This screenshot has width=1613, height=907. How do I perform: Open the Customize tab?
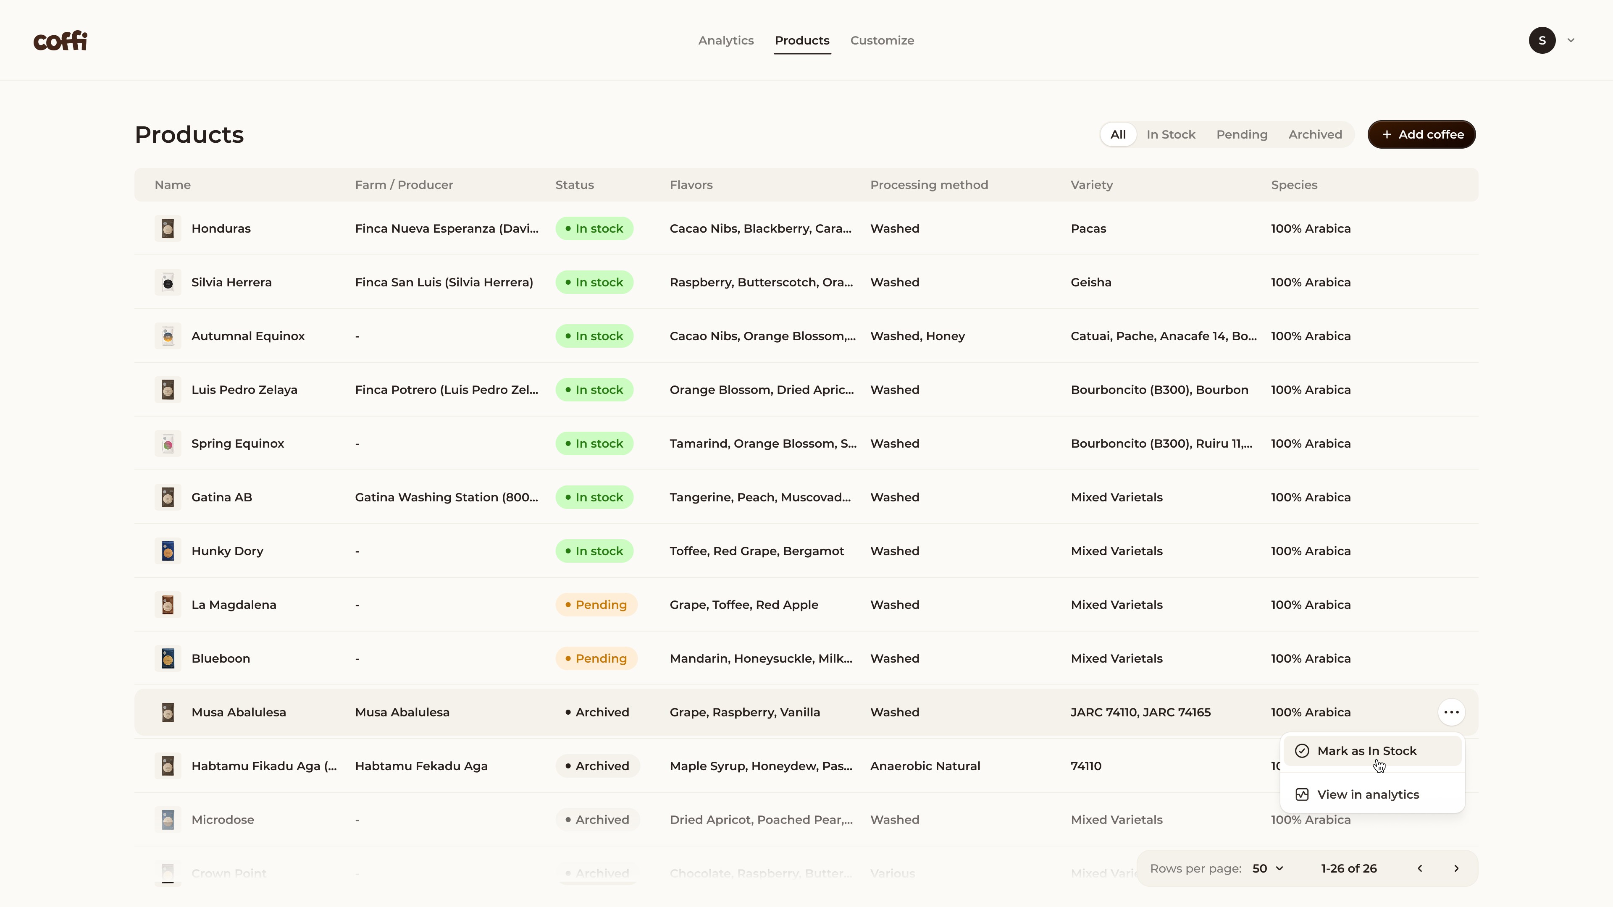882,41
